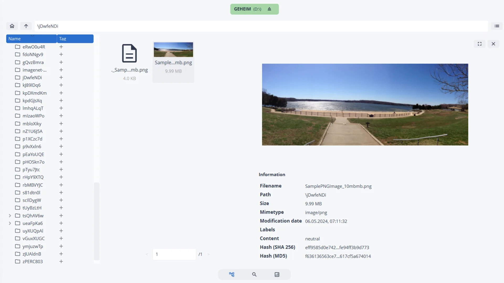Expand the ueaFpKa6 folder
504x283 pixels.
[x=10, y=223]
